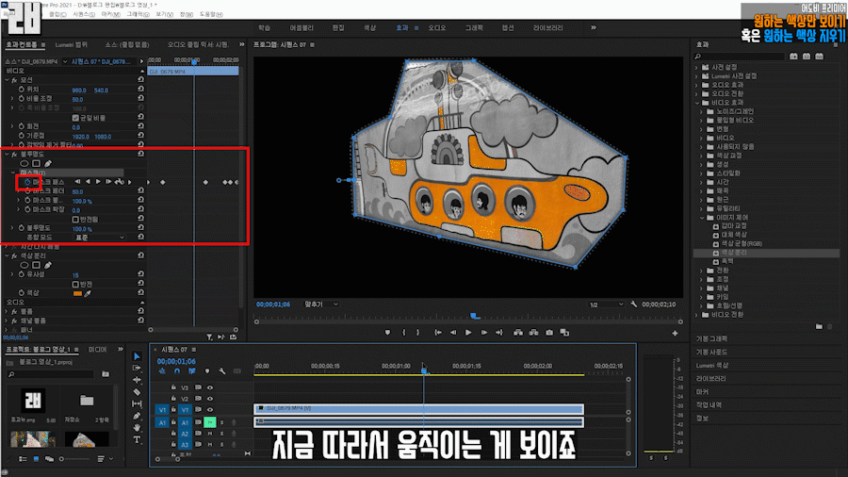Select the Track Select Forward tool
This screenshot has width=848, height=477.
137,369
